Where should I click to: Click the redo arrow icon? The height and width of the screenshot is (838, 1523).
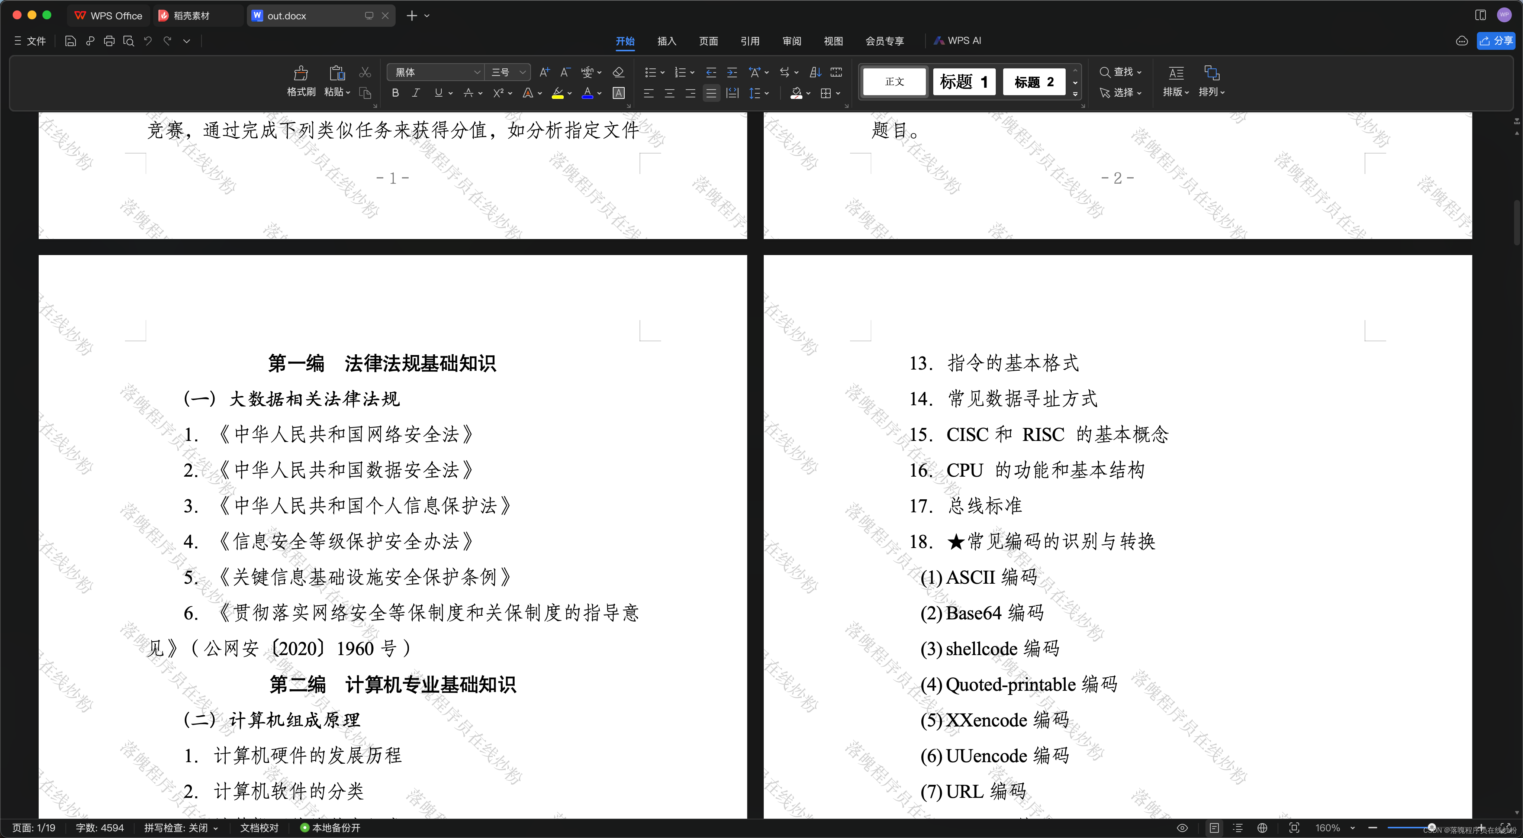coord(167,41)
